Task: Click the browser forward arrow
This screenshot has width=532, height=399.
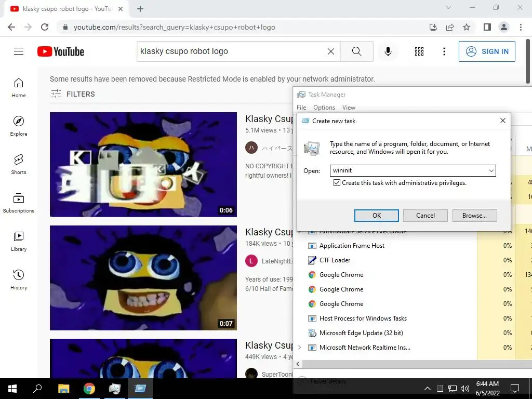Action: 28,27
